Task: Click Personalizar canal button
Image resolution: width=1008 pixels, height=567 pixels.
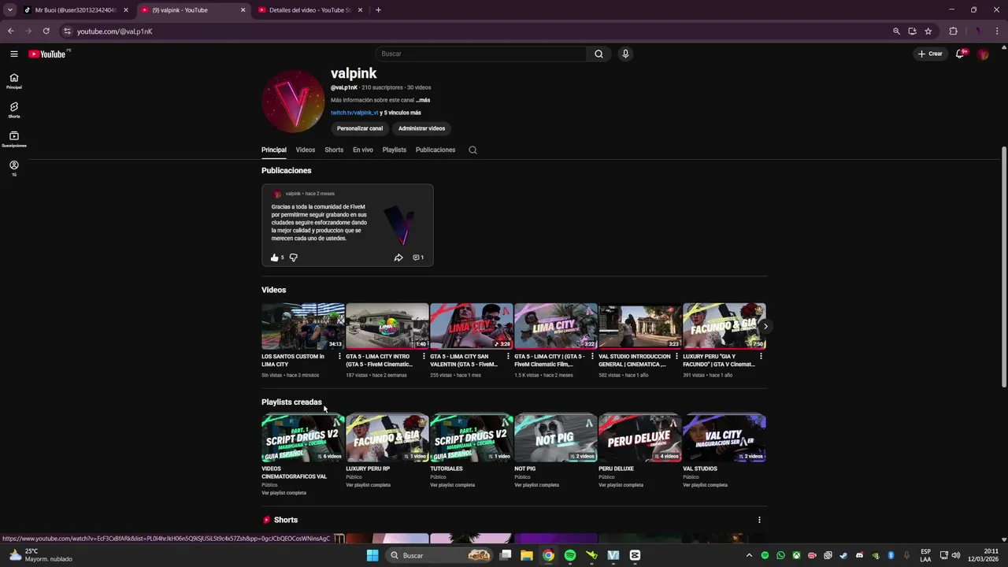Action: pos(360,128)
